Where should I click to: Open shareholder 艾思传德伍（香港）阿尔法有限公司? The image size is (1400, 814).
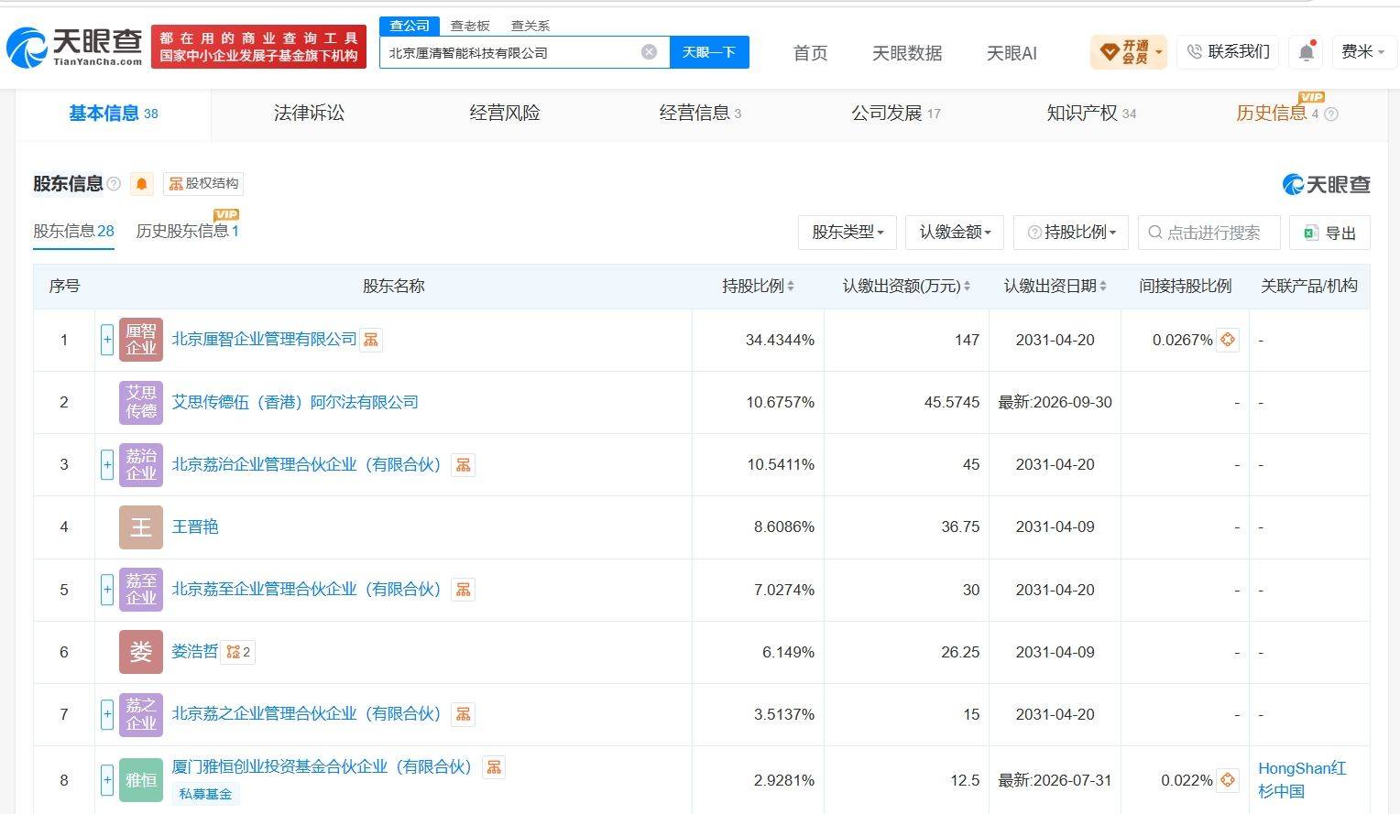tap(295, 402)
